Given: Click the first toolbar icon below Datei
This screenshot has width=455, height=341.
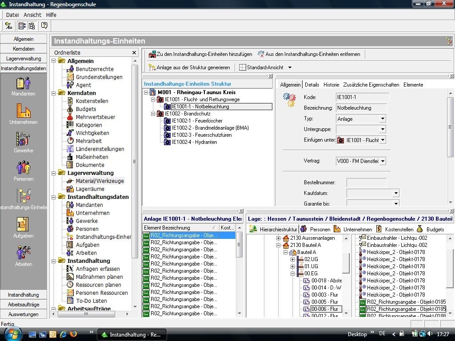Looking at the screenshot, I should [9, 26].
